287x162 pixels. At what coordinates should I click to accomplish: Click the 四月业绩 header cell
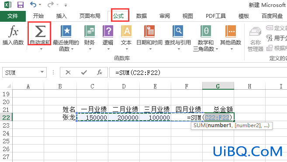(x=187, y=109)
